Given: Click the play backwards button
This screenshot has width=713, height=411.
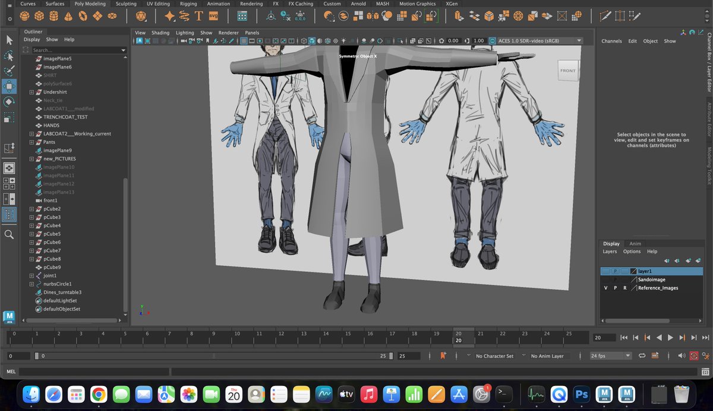Looking at the screenshot, I should 659,337.
